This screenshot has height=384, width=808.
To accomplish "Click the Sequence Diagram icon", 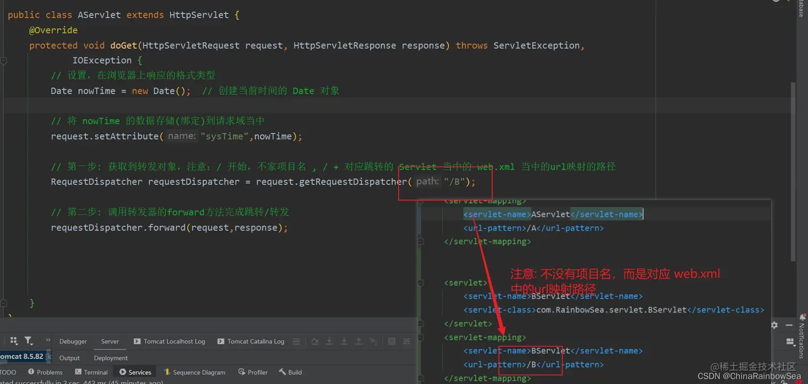I will tap(167, 372).
